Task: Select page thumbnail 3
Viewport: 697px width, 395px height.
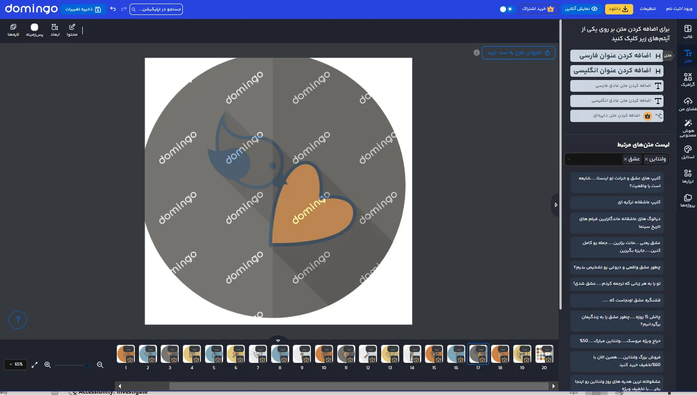Action: coord(170,354)
